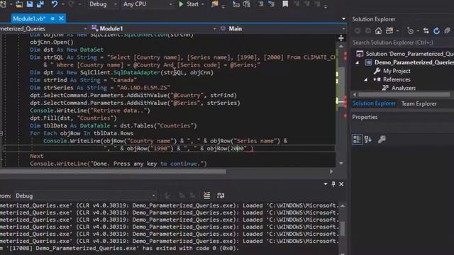Click the Solution Explorer views switch icon
Image resolution: width=454 pixels, height=255 pixels.
(389, 30)
